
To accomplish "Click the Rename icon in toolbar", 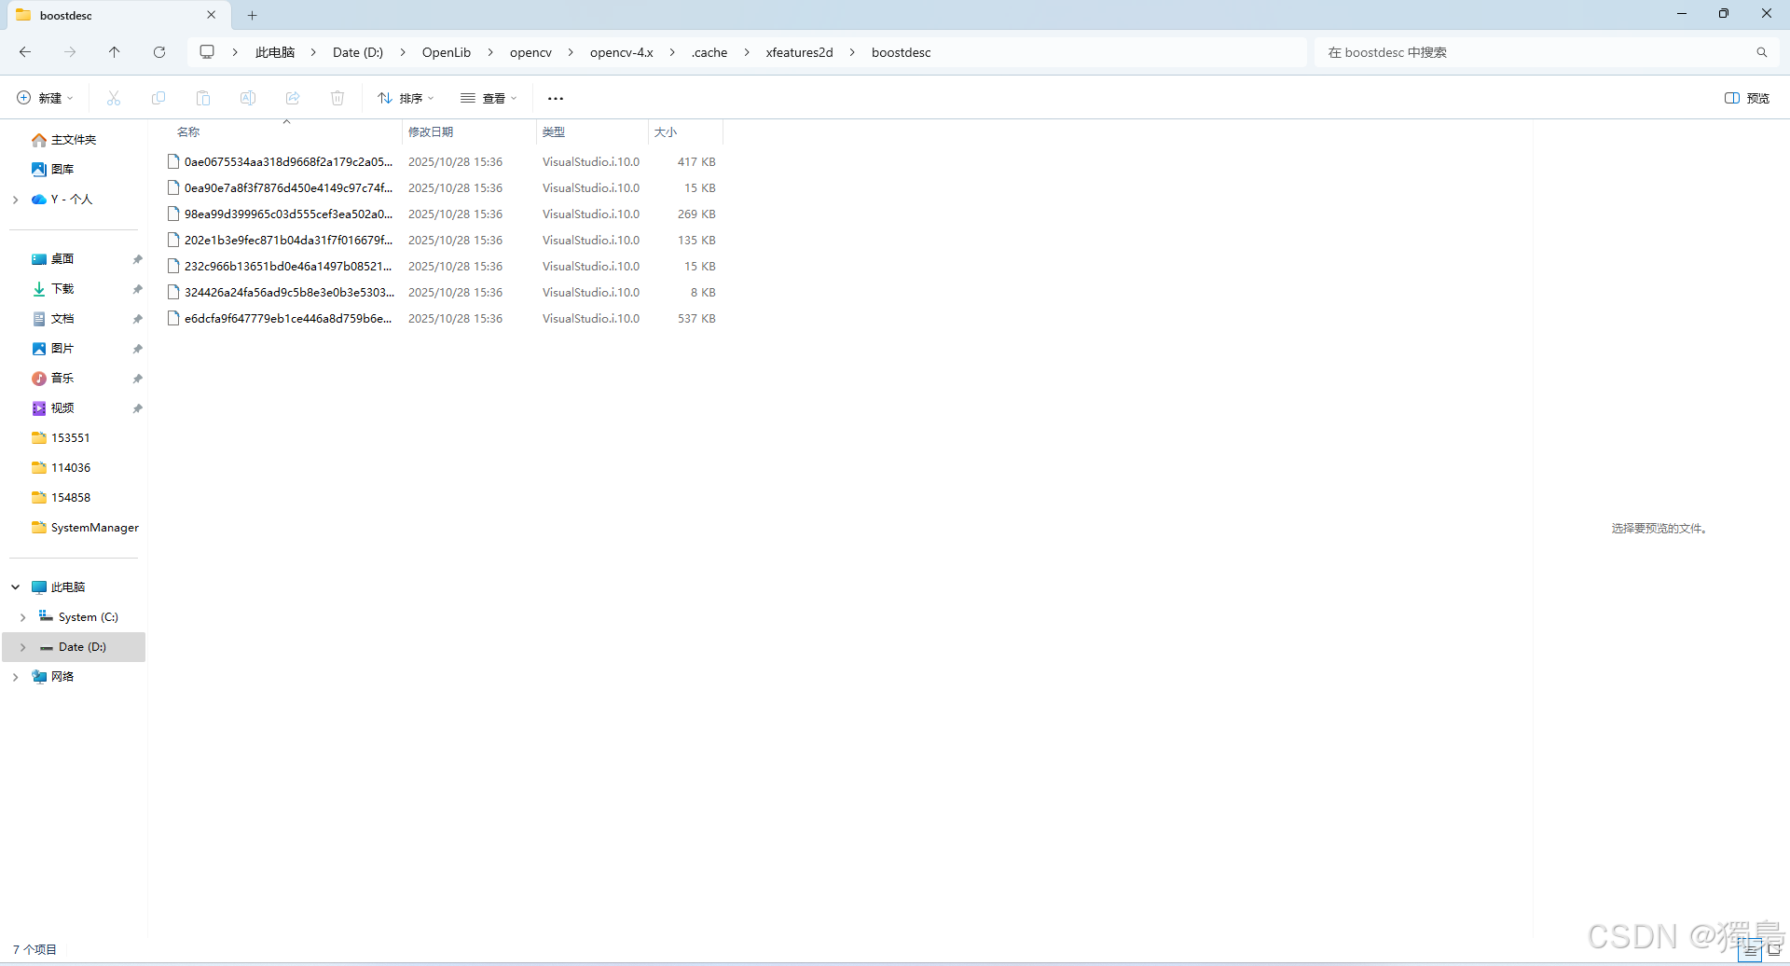I will click(x=248, y=98).
